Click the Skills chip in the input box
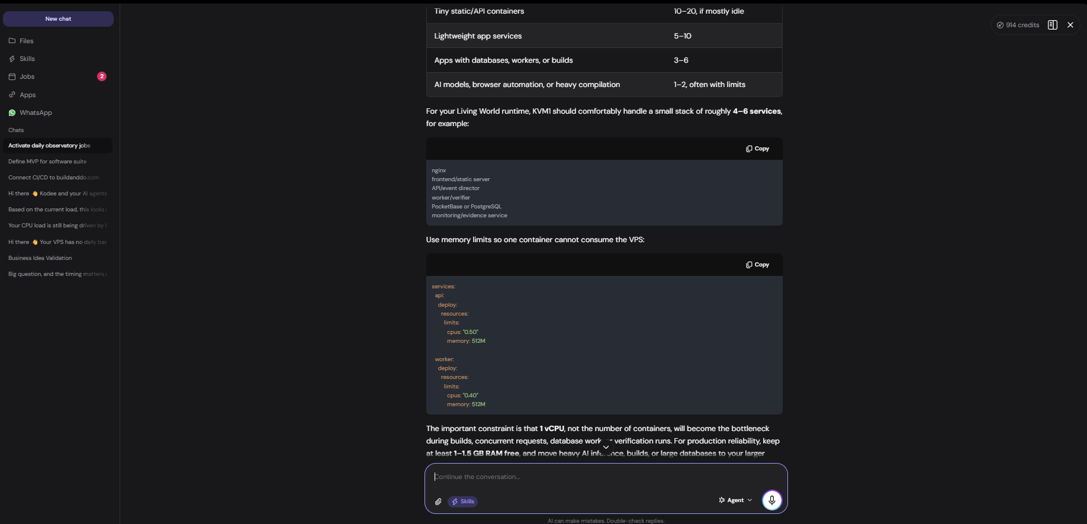This screenshot has height=524, width=1087. (463, 502)
